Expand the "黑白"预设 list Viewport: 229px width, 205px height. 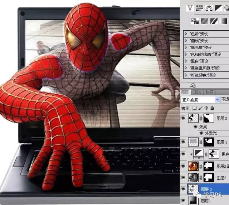click(186, 61)
